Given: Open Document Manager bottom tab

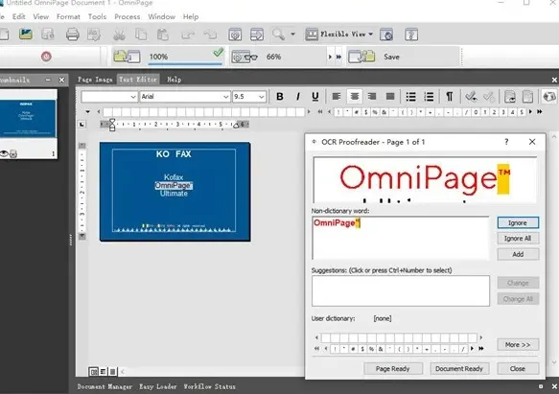Looking at the screenshot, I should coord(105,386).
